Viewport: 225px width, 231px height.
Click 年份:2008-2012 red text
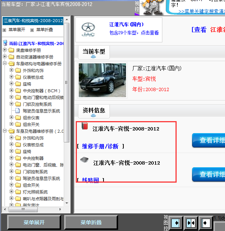pos(151,89)
